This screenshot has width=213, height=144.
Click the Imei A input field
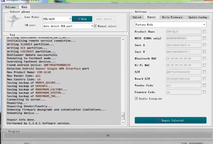click(x=184, y=45)
